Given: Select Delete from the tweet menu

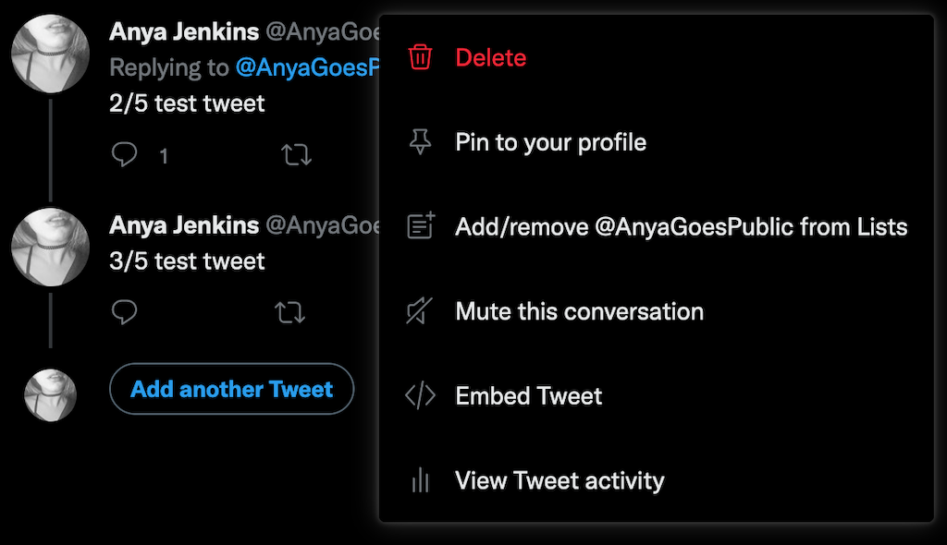Looking at the screenshot, I should pyautogui.click(x=490, y=57).
